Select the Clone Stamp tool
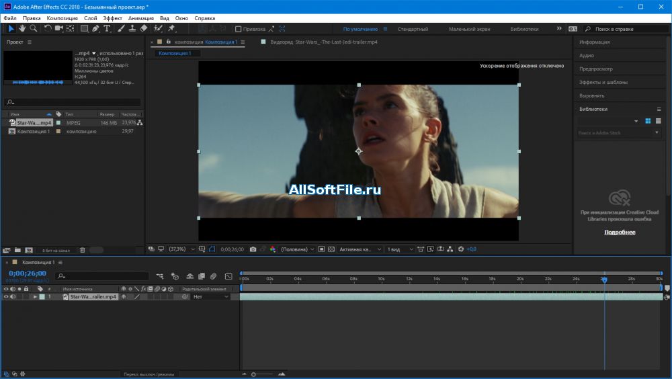672x379 pixels. pos(132,29)
